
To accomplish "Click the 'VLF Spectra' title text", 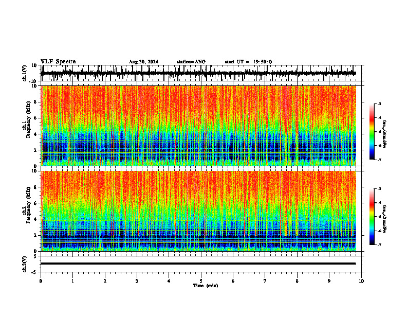I will (58, 62).
